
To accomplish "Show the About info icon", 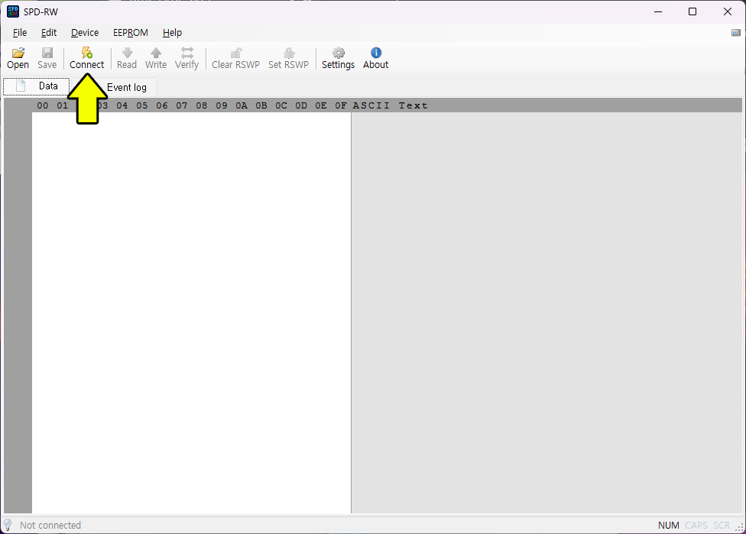I will point(375,53).
